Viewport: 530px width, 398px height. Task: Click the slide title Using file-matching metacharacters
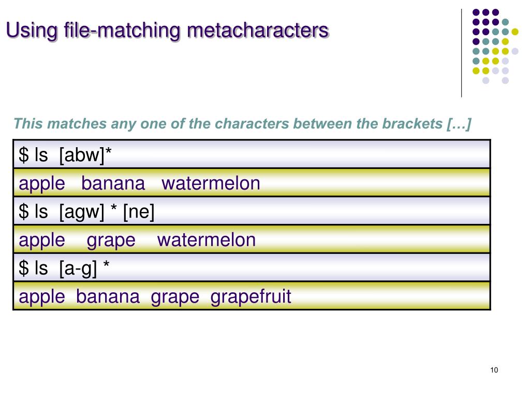tap(167, 31)
